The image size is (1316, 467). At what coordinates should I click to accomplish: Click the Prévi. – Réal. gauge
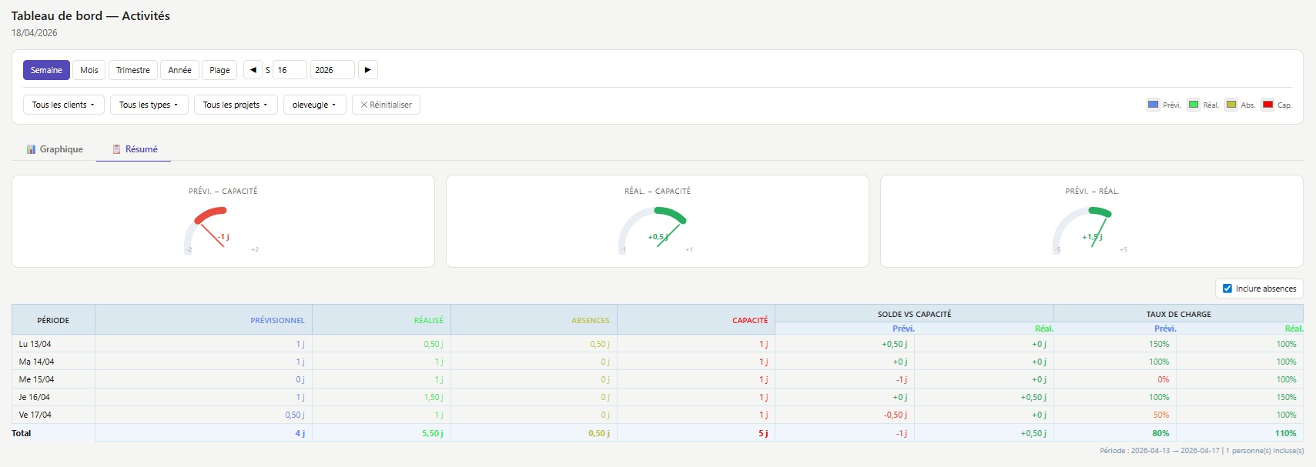click(x=1092, y=229)
